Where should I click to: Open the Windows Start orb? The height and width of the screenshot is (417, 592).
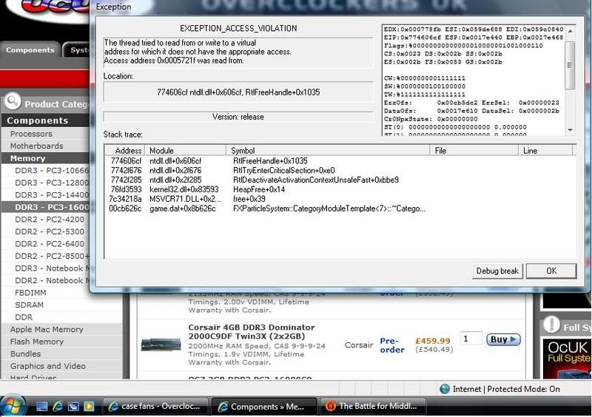[x=13, y=406]
